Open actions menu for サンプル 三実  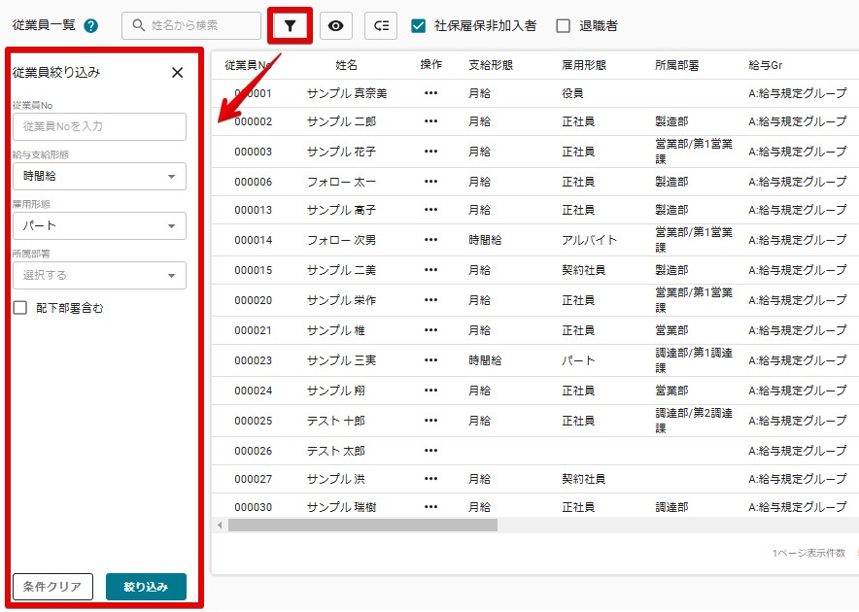tap(430, 360)
